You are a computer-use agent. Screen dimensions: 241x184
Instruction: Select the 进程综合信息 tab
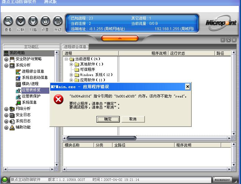coord(75,47)
